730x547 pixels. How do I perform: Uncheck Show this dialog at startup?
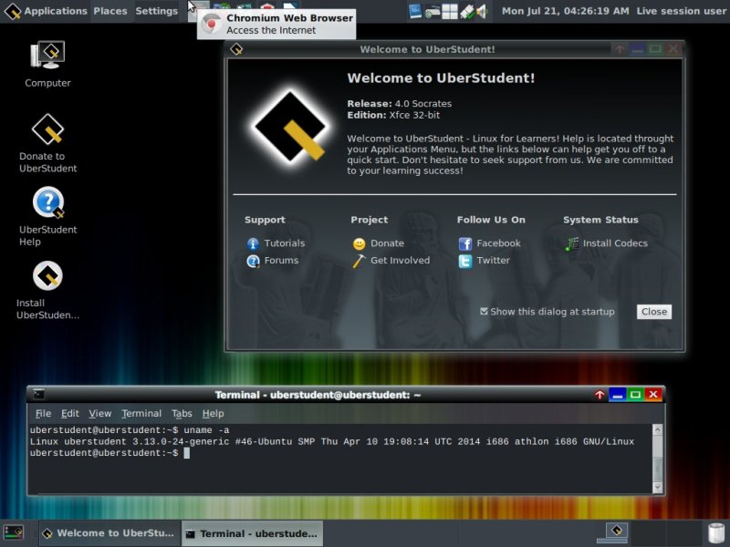click(x=485, y=311)
